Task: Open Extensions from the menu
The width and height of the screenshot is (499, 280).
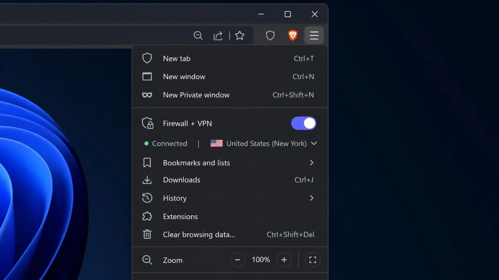Action: pyautogui.click(x=230, y=216)
